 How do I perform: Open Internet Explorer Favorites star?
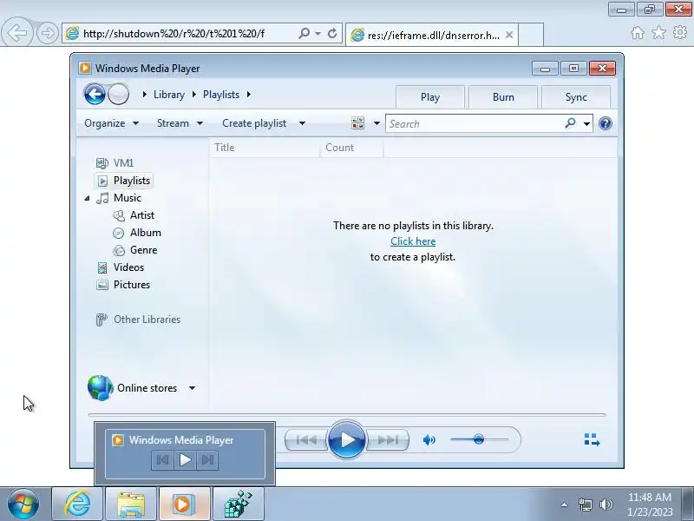(658, 32)
